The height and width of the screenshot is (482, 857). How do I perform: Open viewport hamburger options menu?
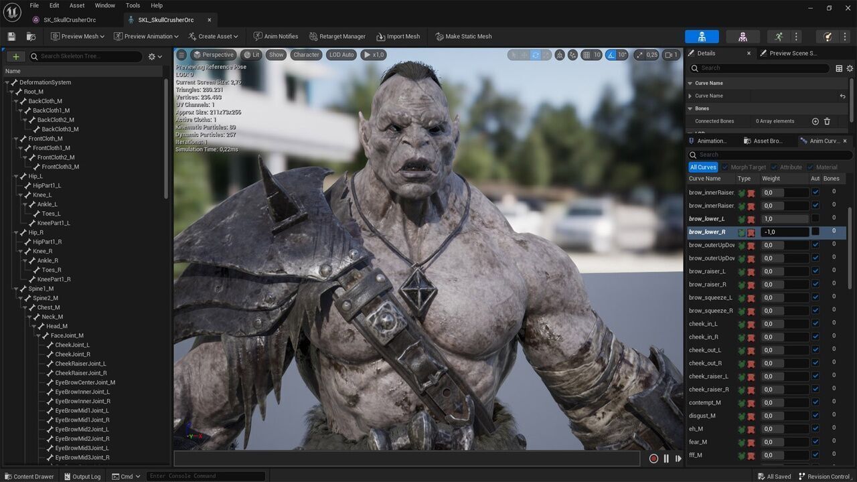[x=181, y=55]
